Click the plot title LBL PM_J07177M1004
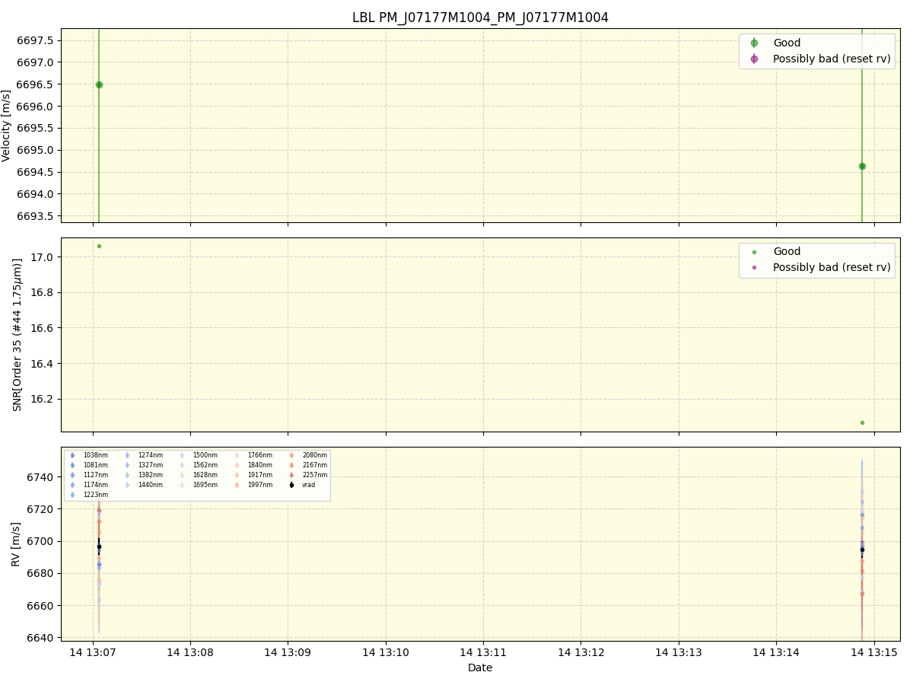 [480, 18]
